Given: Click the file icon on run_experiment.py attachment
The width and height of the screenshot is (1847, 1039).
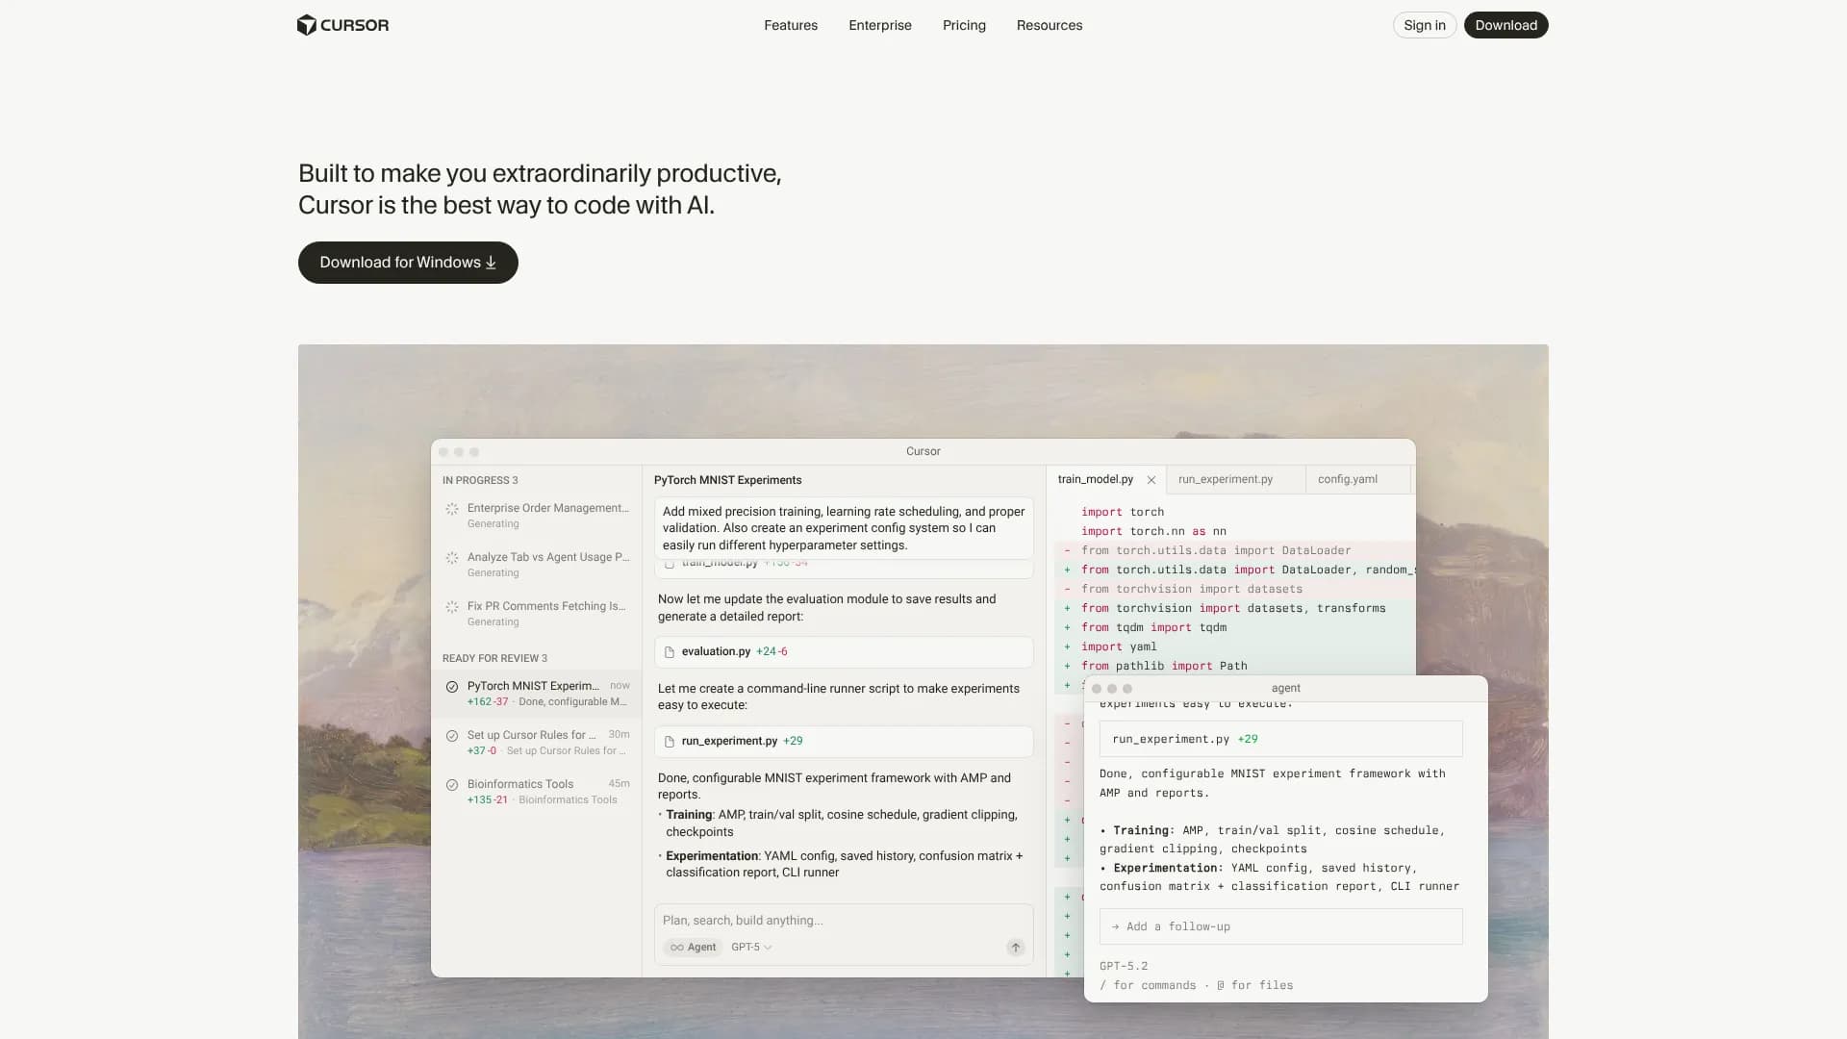Looking at the screenshot, I should pos(670,741).
